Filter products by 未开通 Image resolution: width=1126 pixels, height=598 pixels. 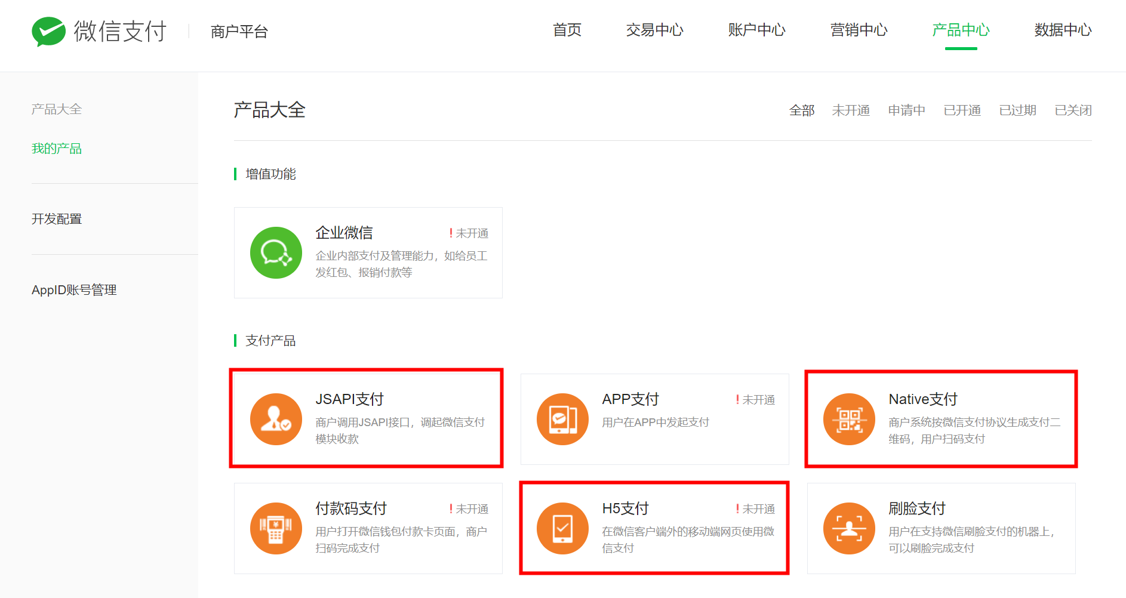coord(851,110)
